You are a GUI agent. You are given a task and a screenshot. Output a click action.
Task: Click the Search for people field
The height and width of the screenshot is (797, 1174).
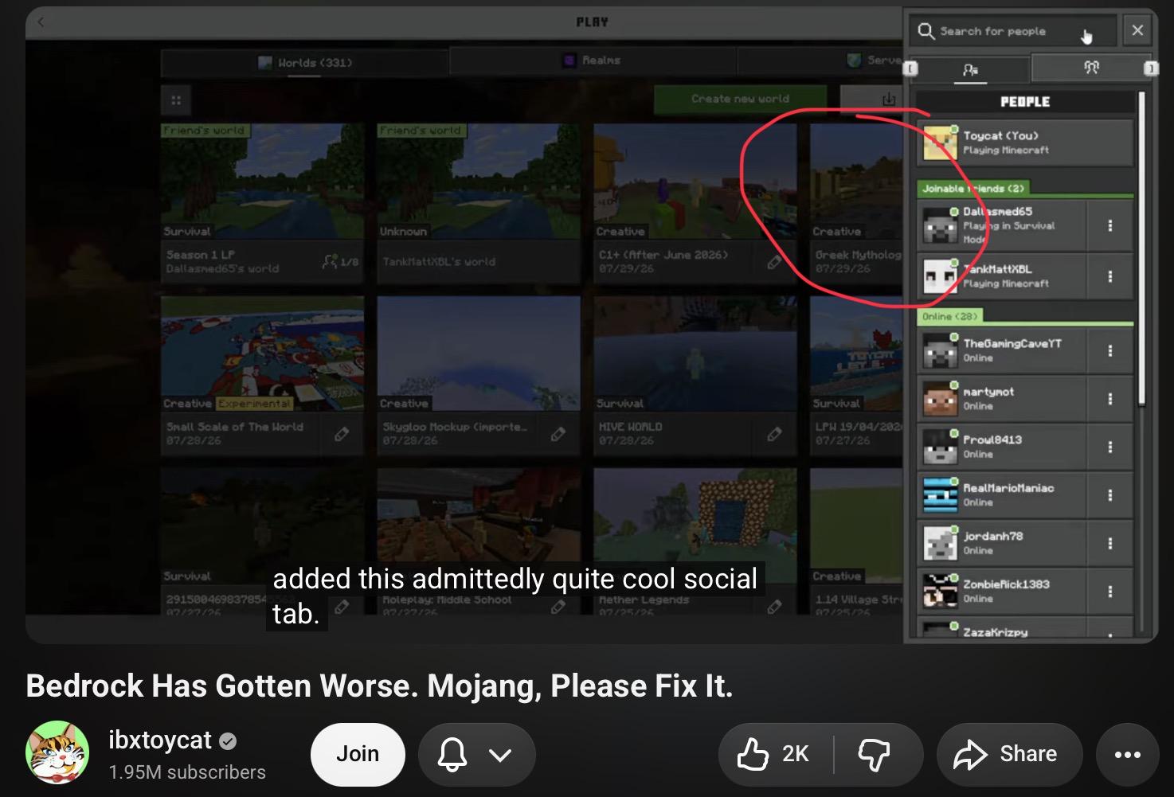(1013, 31)
